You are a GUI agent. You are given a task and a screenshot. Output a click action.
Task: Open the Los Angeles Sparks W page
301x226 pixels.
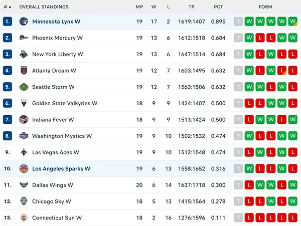coord(61,169)
